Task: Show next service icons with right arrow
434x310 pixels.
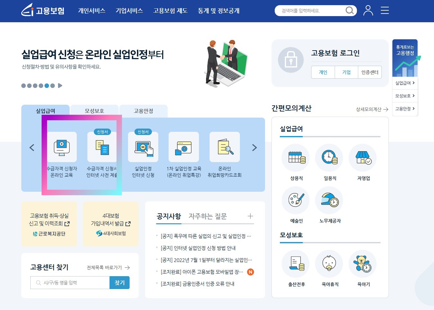Action: [x=254, y=148]
